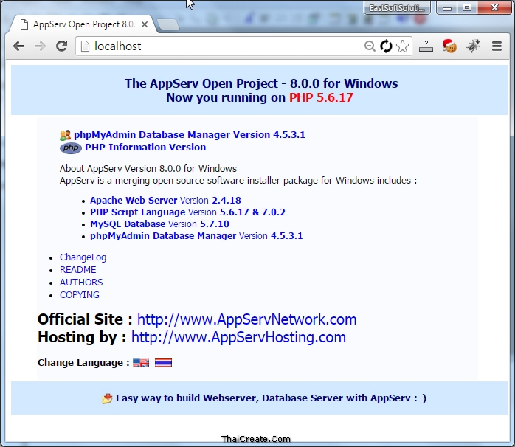
Task: Switch language with the Thai flag
Action: [163, 363]
